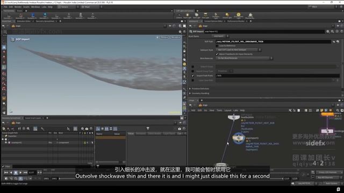The width and height of the screenshot is (344, 193).
Task: Open the viewport Persp dropdown menu
Action: click(x=164, y=37)
